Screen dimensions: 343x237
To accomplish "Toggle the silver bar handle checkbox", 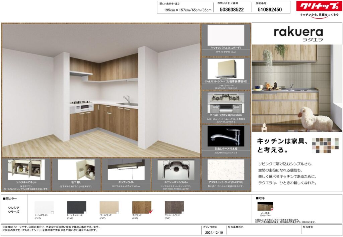I will coord(272,210).
